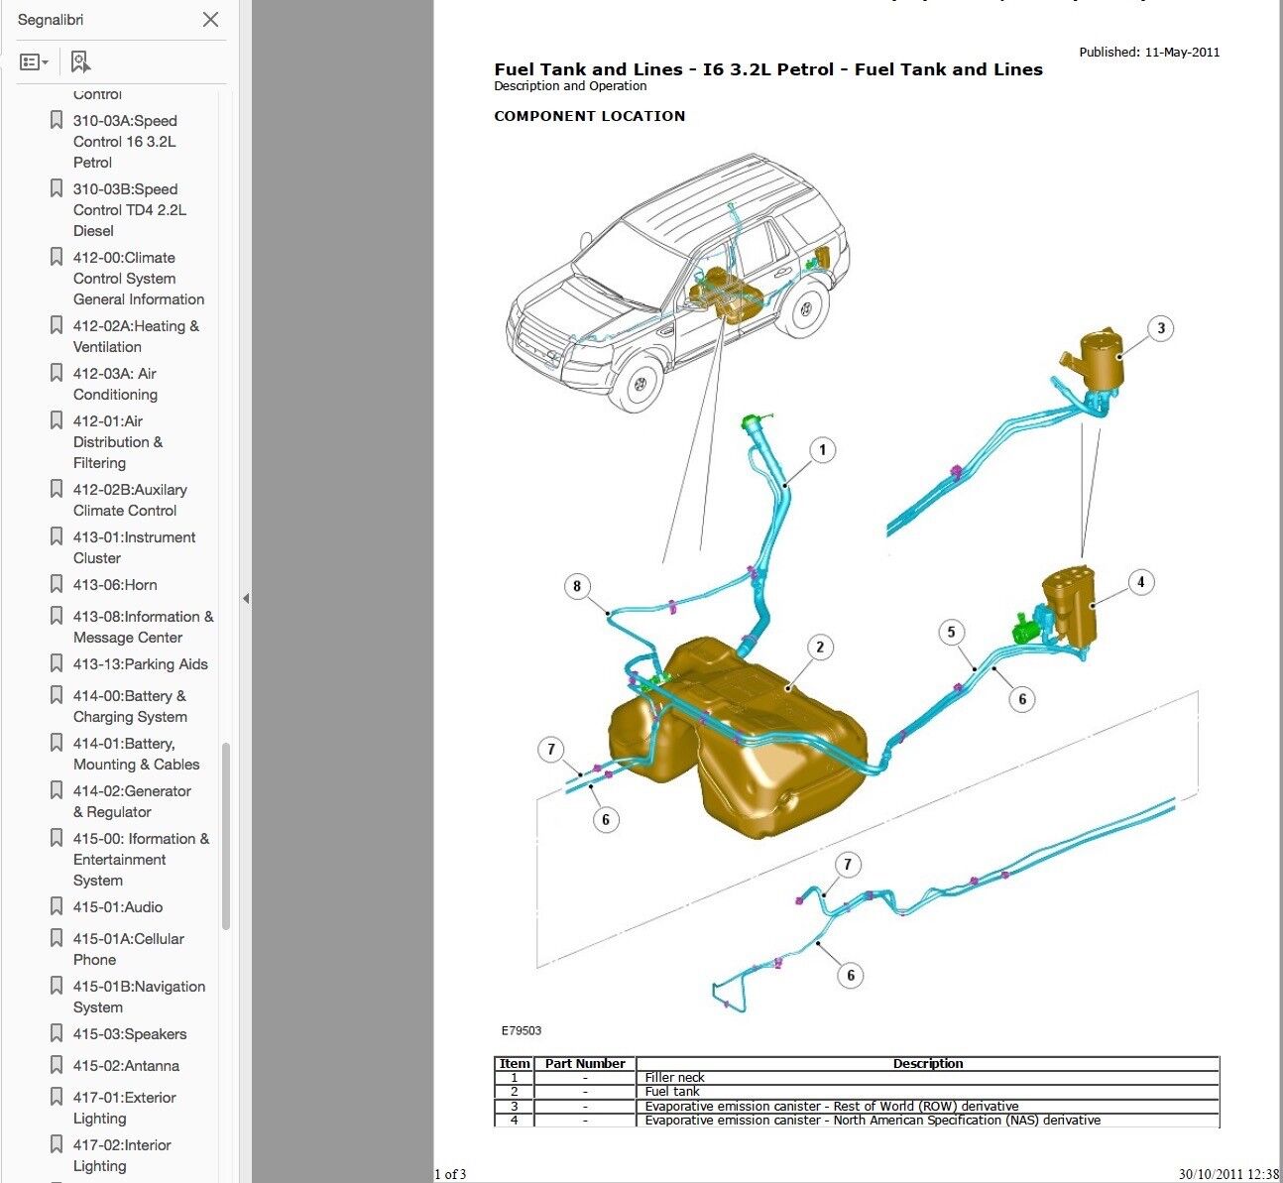Open 414-00 Battery & Charging System bookmark
Image resolution: width=1283 pixels, height=1183 pixels.
tap(130, 706)
